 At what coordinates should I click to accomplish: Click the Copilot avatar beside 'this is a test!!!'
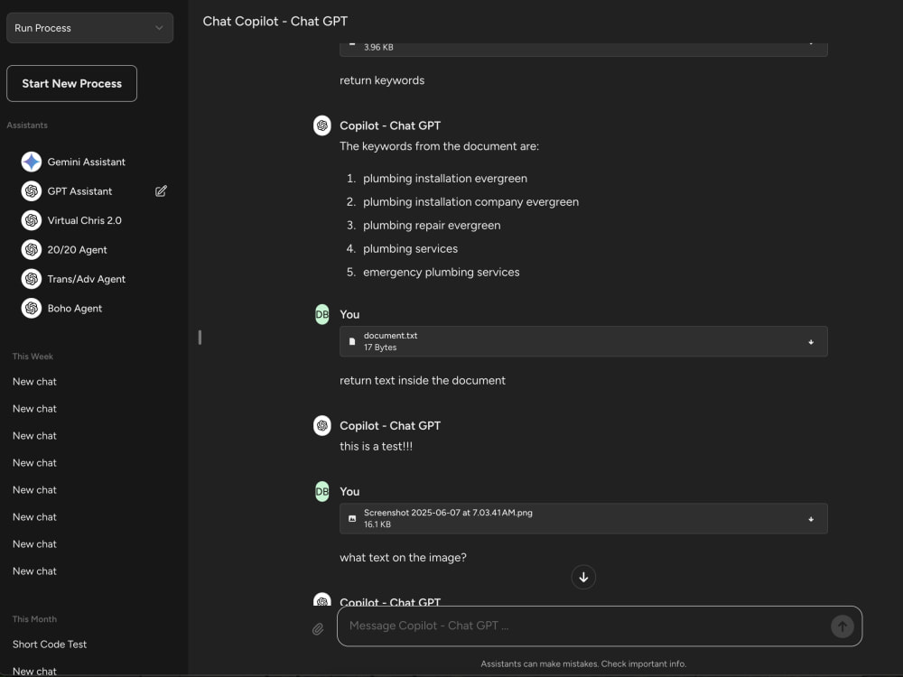click(322, 425)
